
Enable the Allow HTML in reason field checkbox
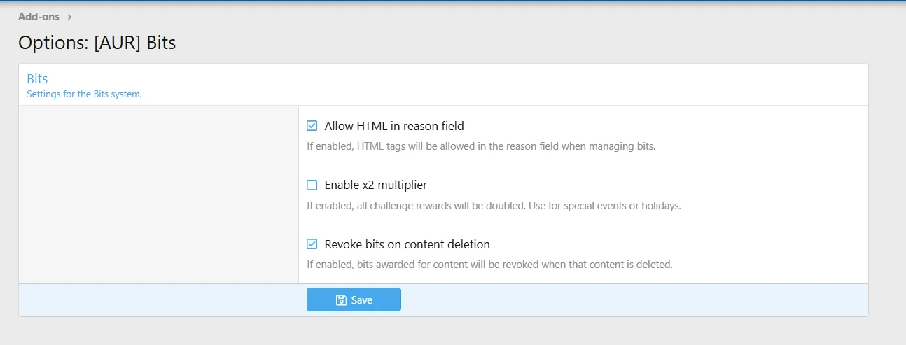[312, 127]
